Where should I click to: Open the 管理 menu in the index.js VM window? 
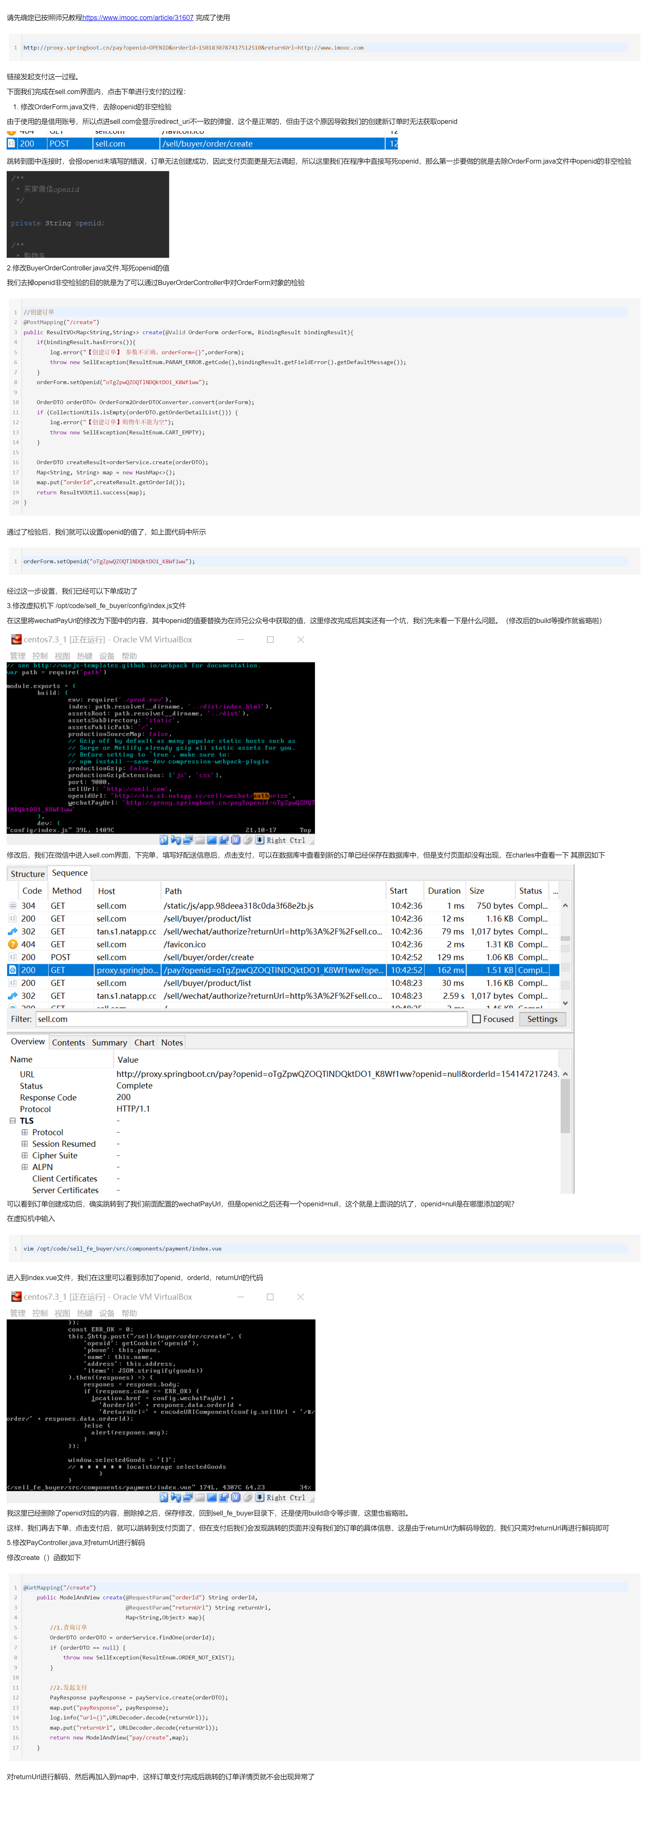pos(18,656)
